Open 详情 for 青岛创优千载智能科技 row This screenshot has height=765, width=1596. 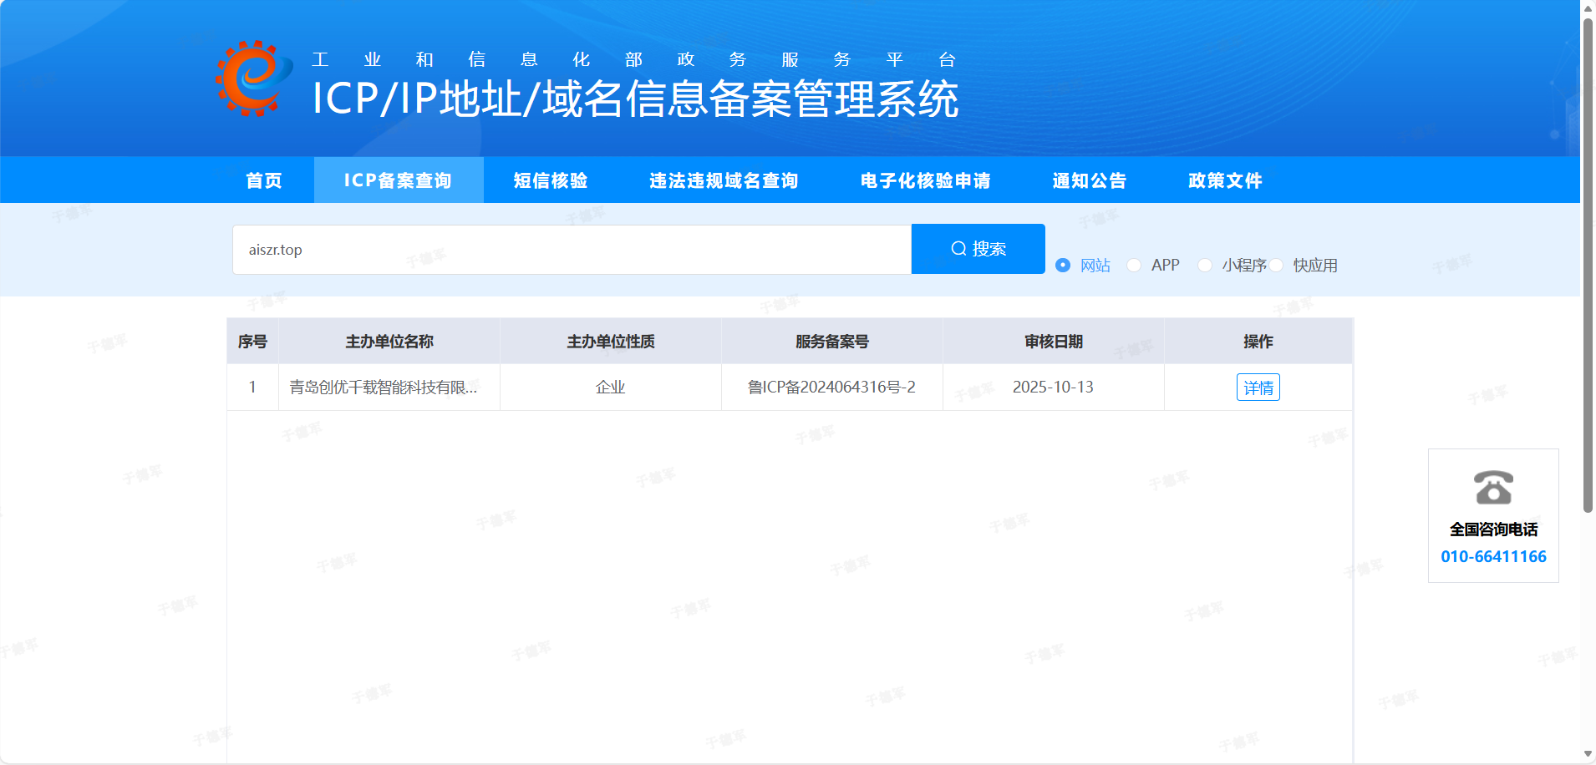pos(1258,388)
